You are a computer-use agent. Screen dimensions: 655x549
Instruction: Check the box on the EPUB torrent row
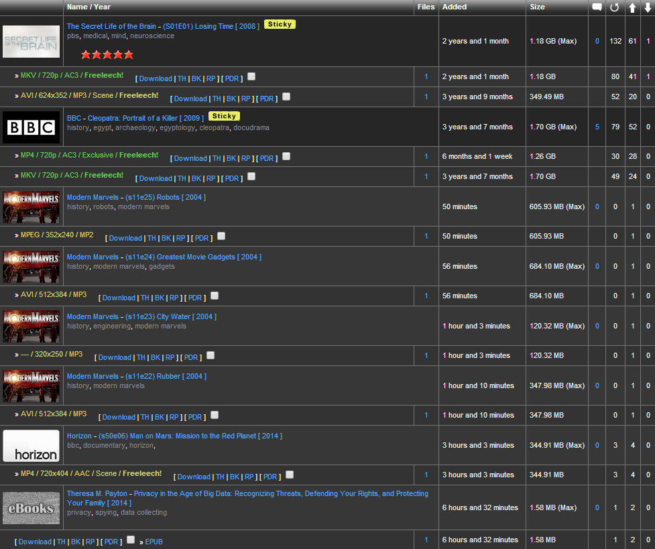click(131, 540)
